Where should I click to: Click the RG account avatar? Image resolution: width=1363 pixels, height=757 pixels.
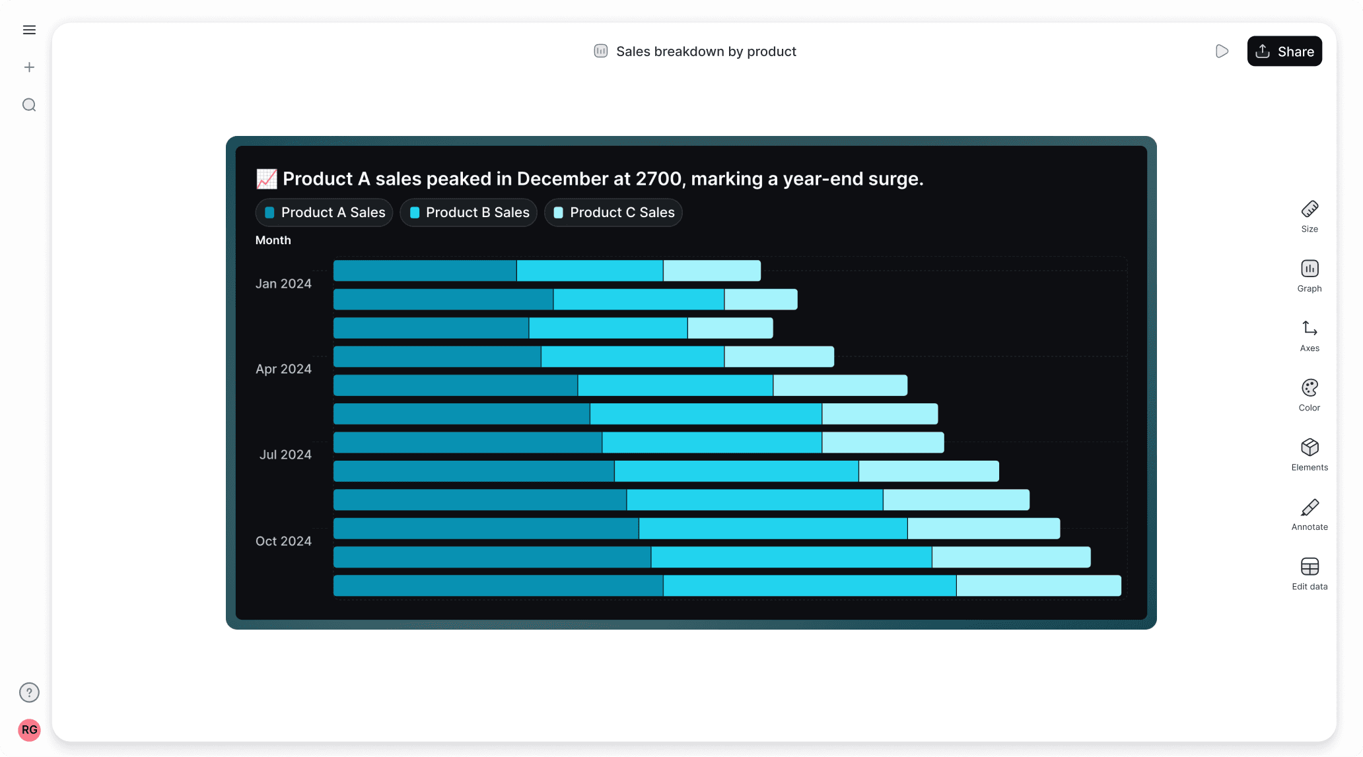[29, 730]
